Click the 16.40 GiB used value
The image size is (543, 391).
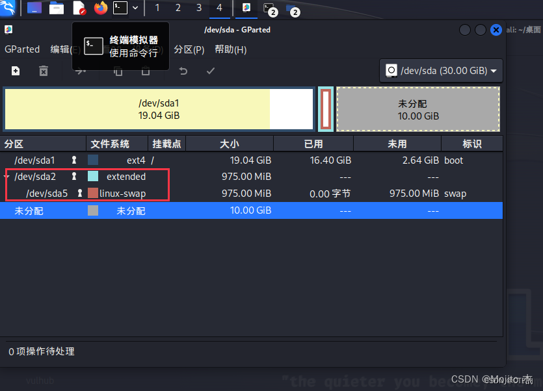click(330, 160)
